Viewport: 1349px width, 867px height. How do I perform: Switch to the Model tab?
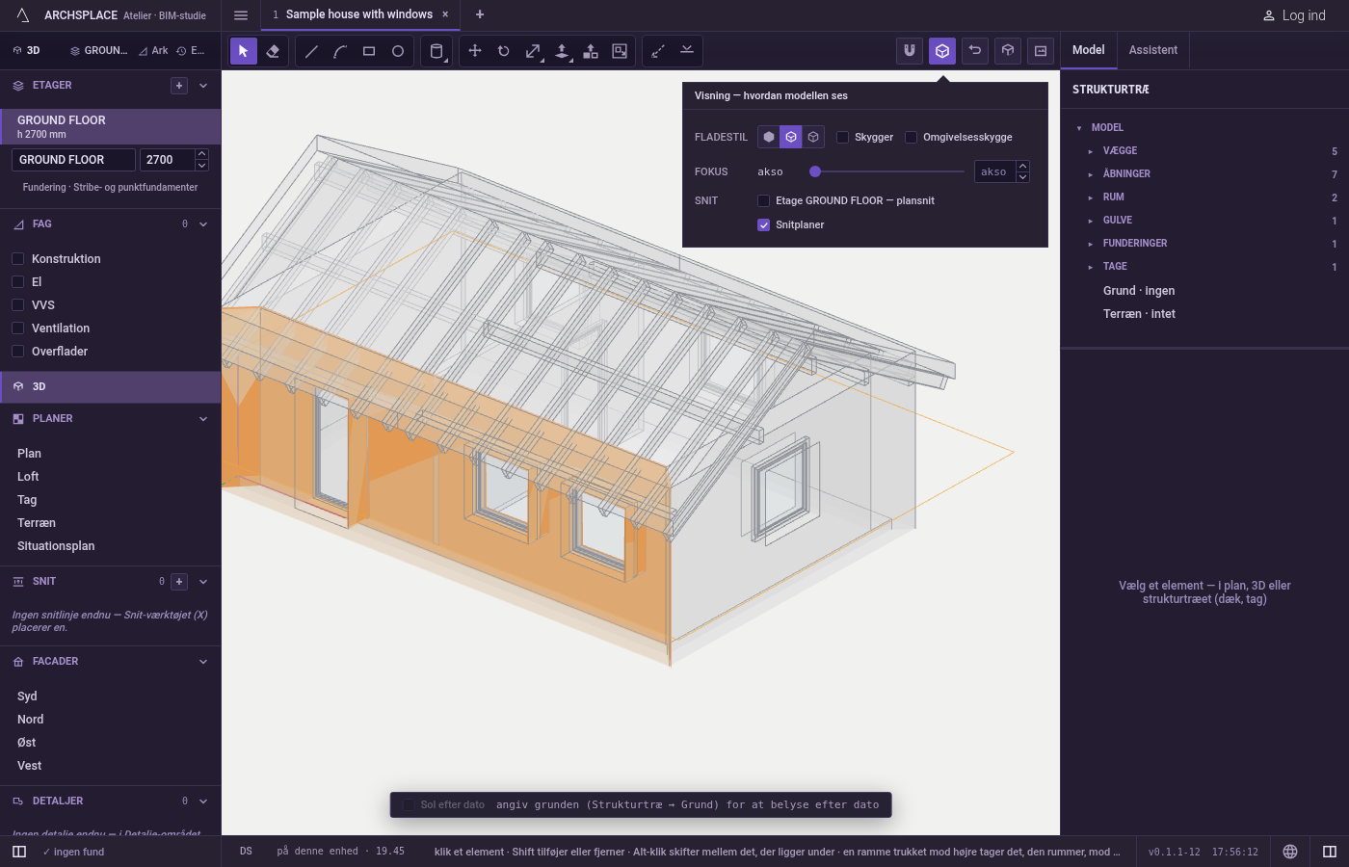[x=1089, y=50]
